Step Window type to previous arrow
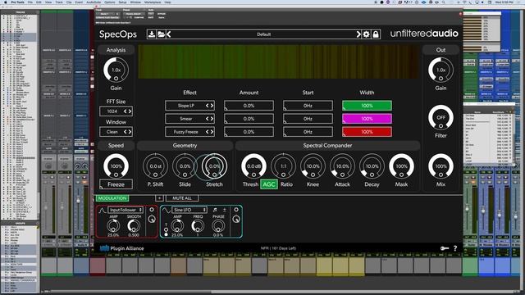 click(126, 132)
